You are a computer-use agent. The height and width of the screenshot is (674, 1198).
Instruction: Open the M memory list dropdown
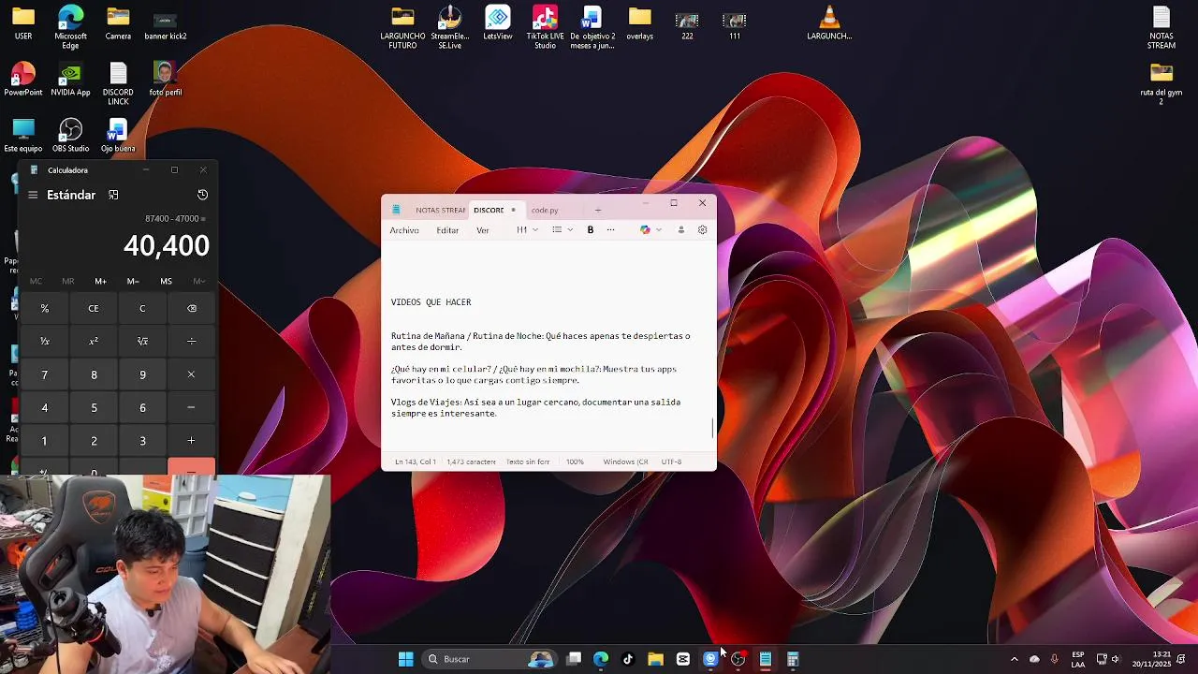coord(198,281)
